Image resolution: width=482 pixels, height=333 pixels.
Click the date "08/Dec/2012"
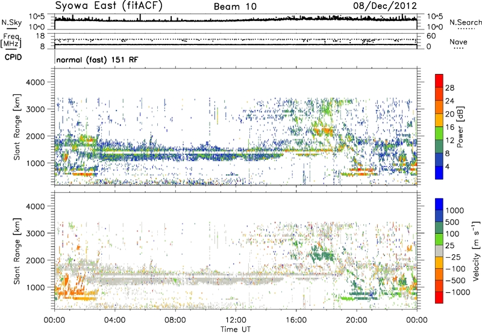385,5
